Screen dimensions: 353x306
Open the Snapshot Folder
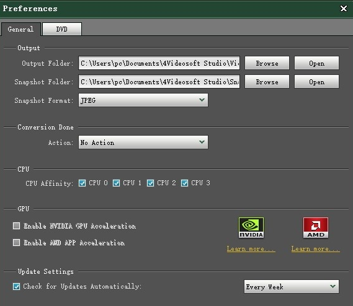(316, 82)
